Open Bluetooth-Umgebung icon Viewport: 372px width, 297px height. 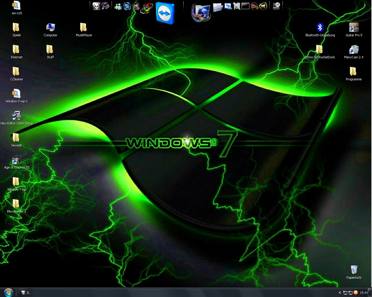point(320,30)
